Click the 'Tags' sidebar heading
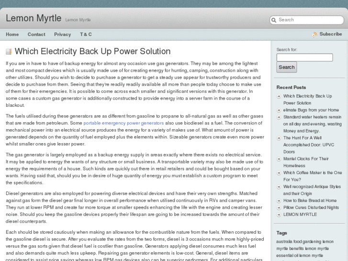Viewport: 348px width, 261px height. pos(281,233)
